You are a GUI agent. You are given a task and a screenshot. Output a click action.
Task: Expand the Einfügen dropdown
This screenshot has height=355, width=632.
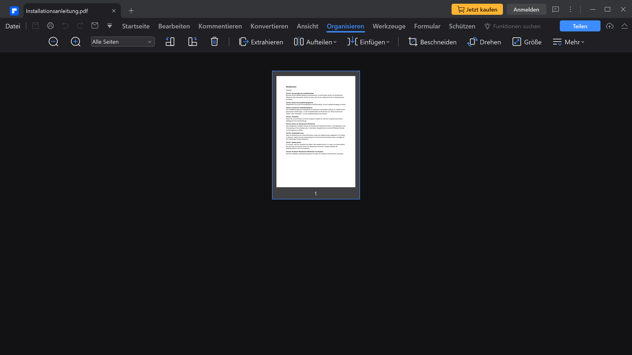coord(369,42)
